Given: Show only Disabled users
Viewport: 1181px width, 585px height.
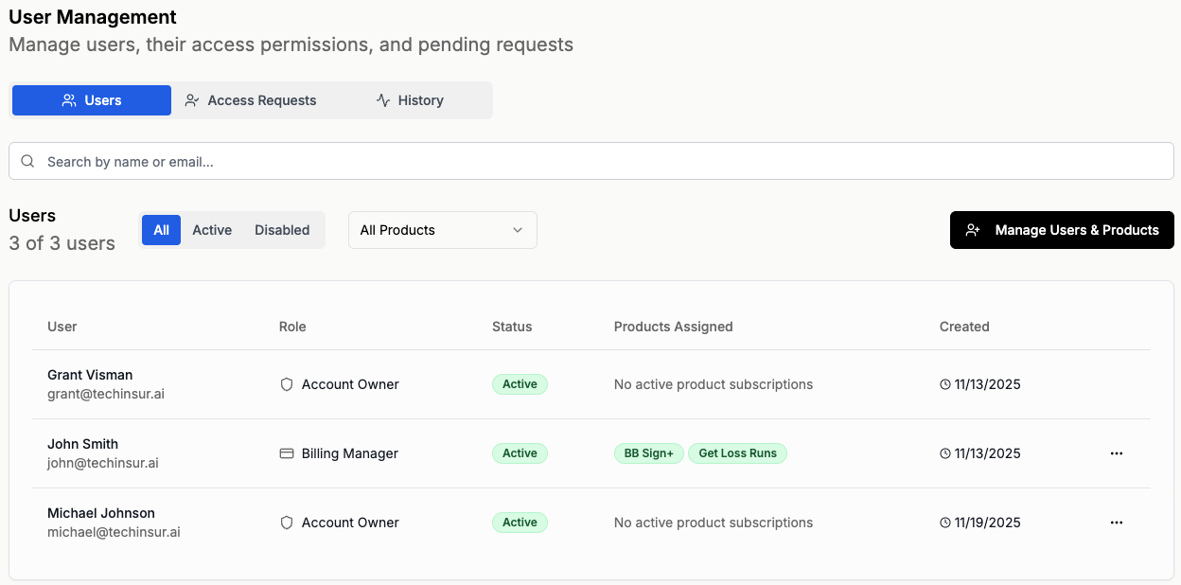Looking at the screenshot, I should 282,230.
